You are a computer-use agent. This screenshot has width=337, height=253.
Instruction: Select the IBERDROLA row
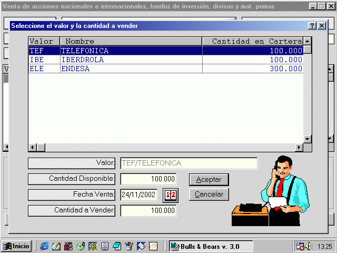click(x=166, y=60)
